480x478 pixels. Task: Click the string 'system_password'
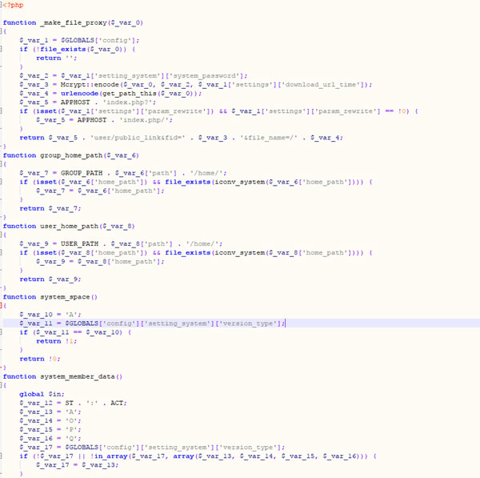(x=205, y=76)
